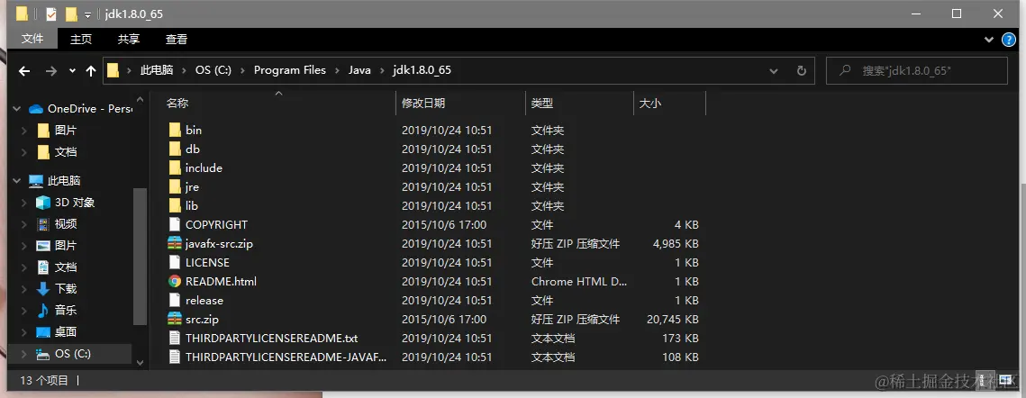Click the 3D 对象 cube icon
The height and width of the screenshot is (398, 1026).
[x=43, y=203]
